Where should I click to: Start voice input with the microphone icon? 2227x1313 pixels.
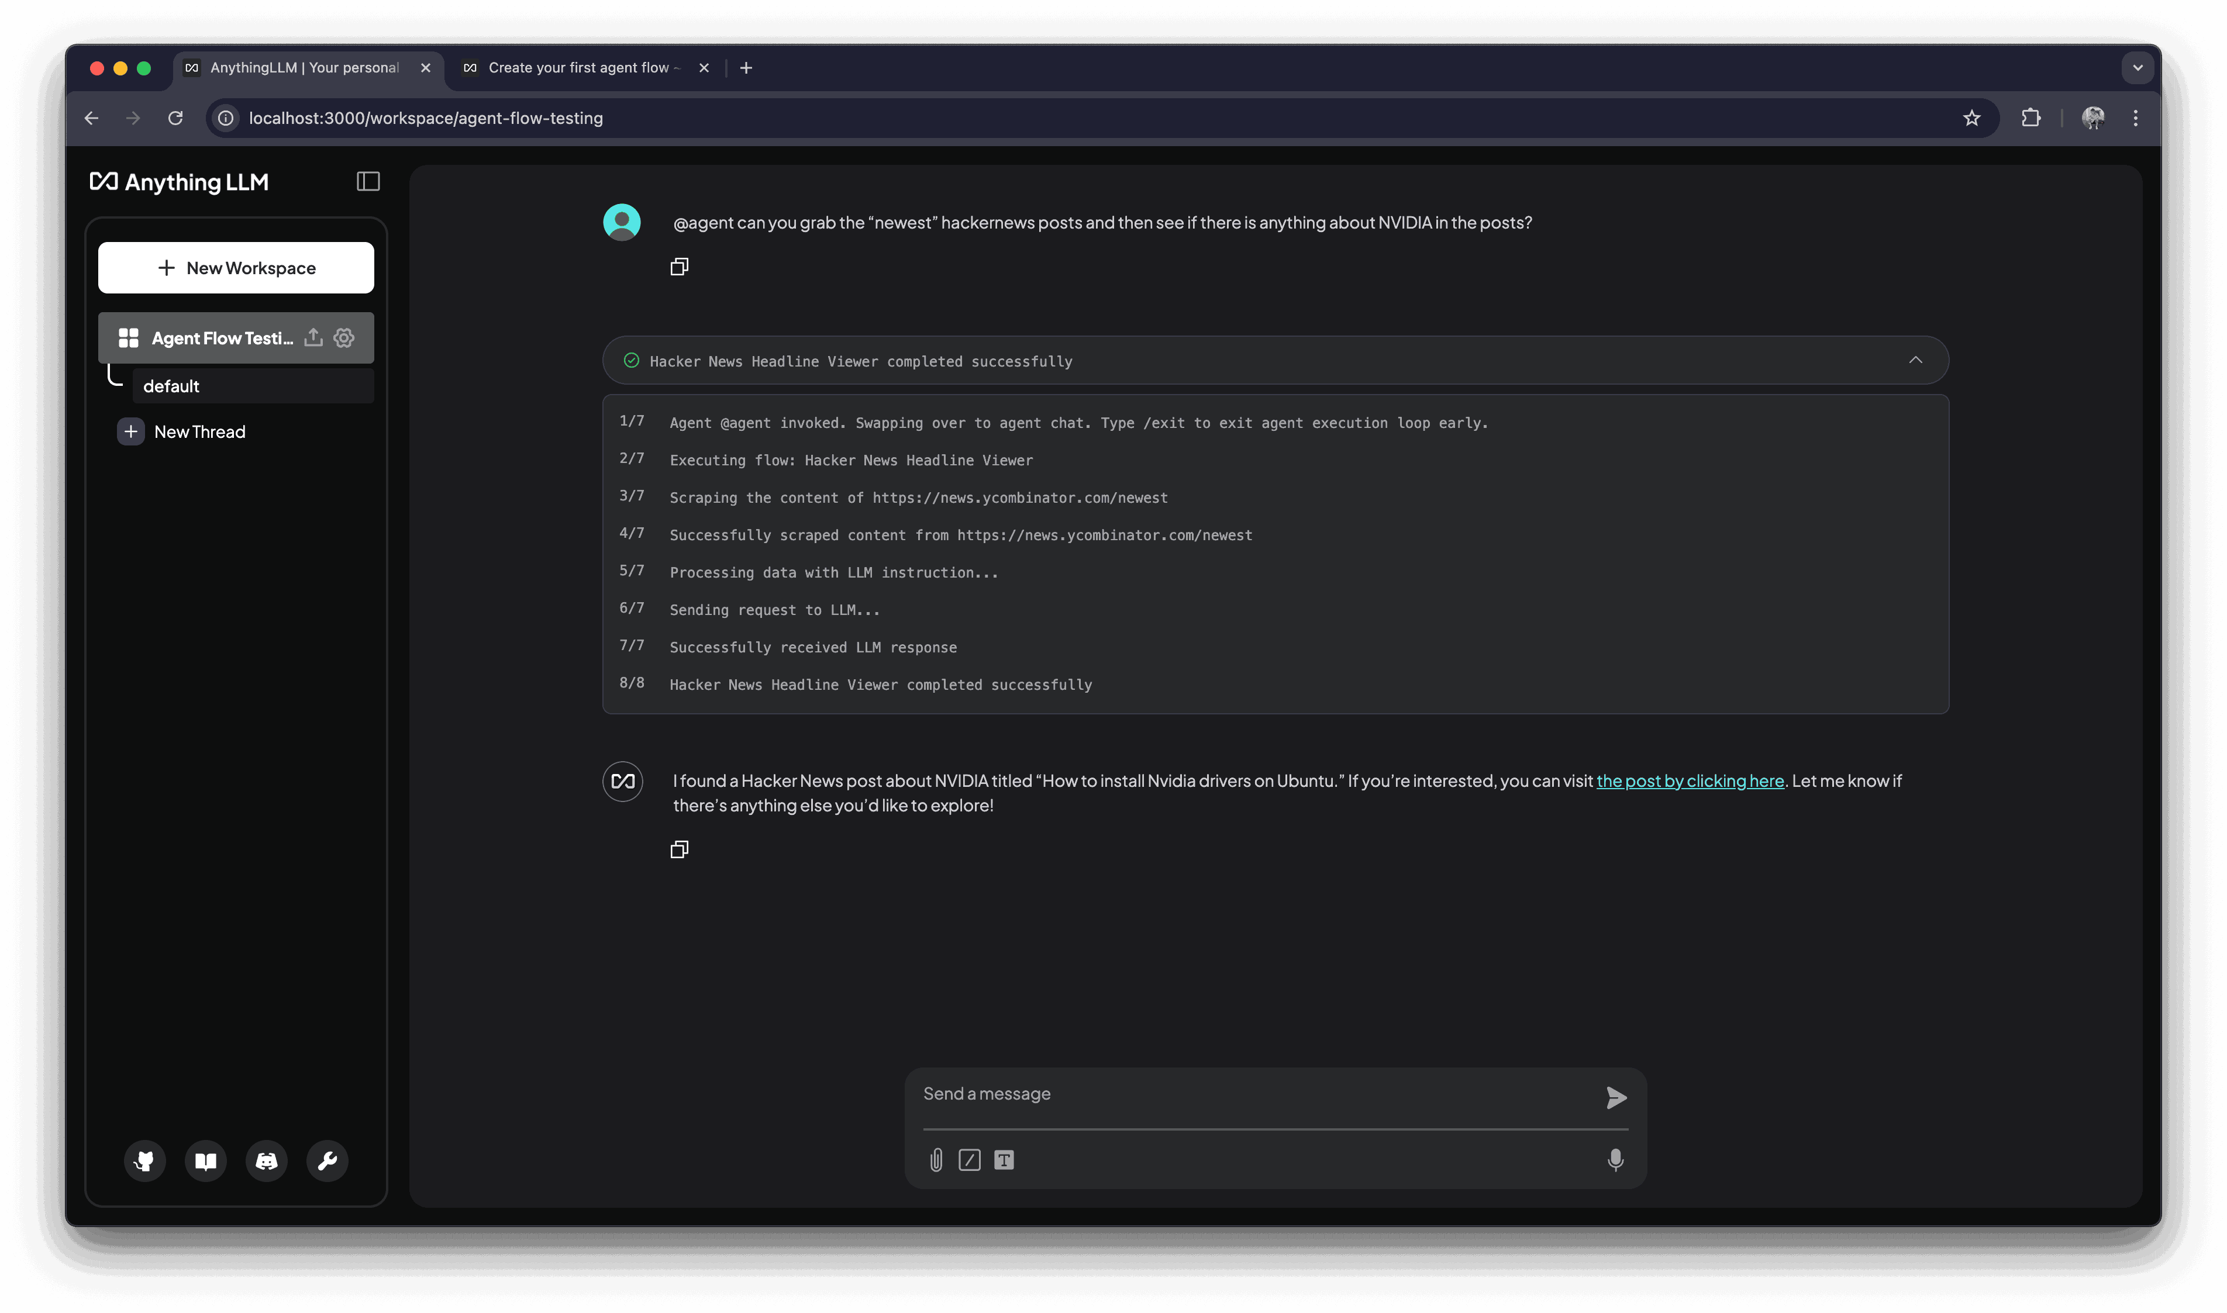click(1615, 1160)
